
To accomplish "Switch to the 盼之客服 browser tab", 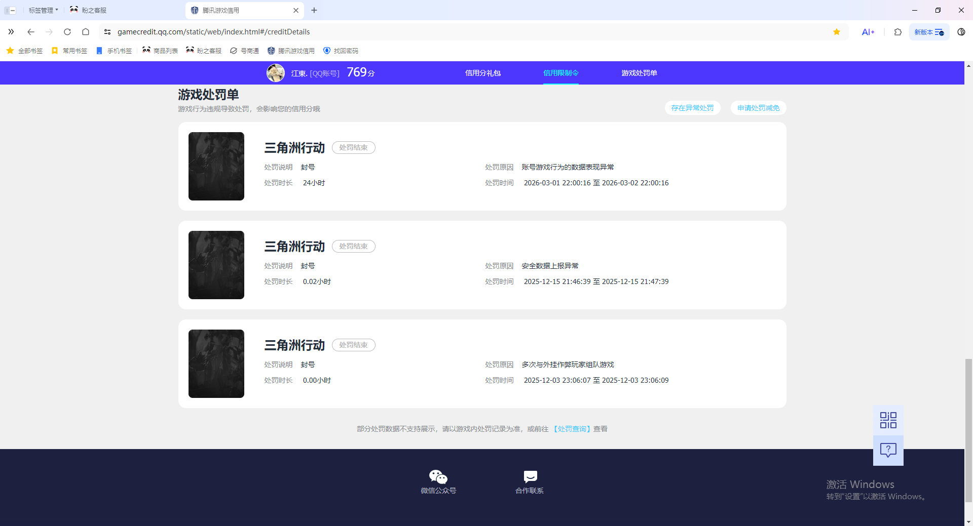I will [x=88, y=10].
